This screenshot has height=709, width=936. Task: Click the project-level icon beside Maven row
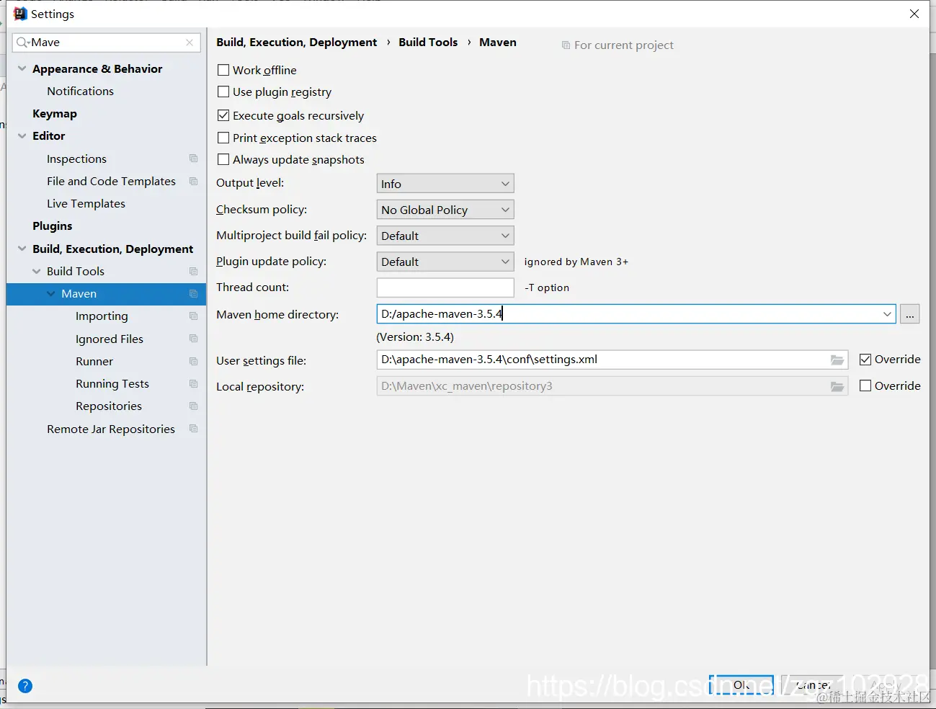click(x=193, y=293)
